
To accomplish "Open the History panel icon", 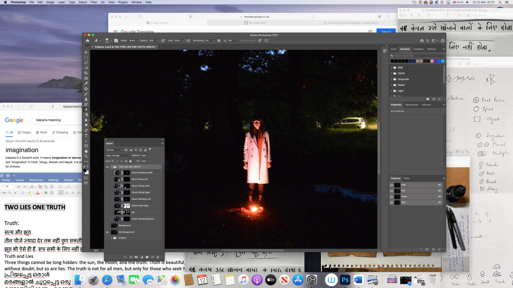I will coord(385,51).
